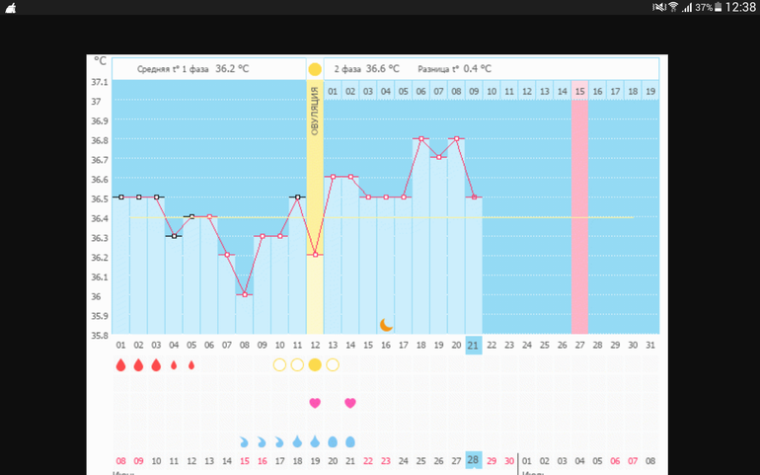The width and height of the screenshot is (760, 475).
Task: Select temperature point on cycle day 8
Action: [244, 294]
